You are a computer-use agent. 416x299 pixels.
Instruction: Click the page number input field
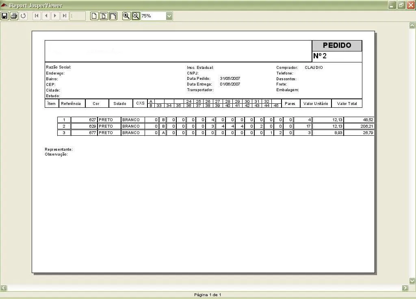click(x=78, y=16)
